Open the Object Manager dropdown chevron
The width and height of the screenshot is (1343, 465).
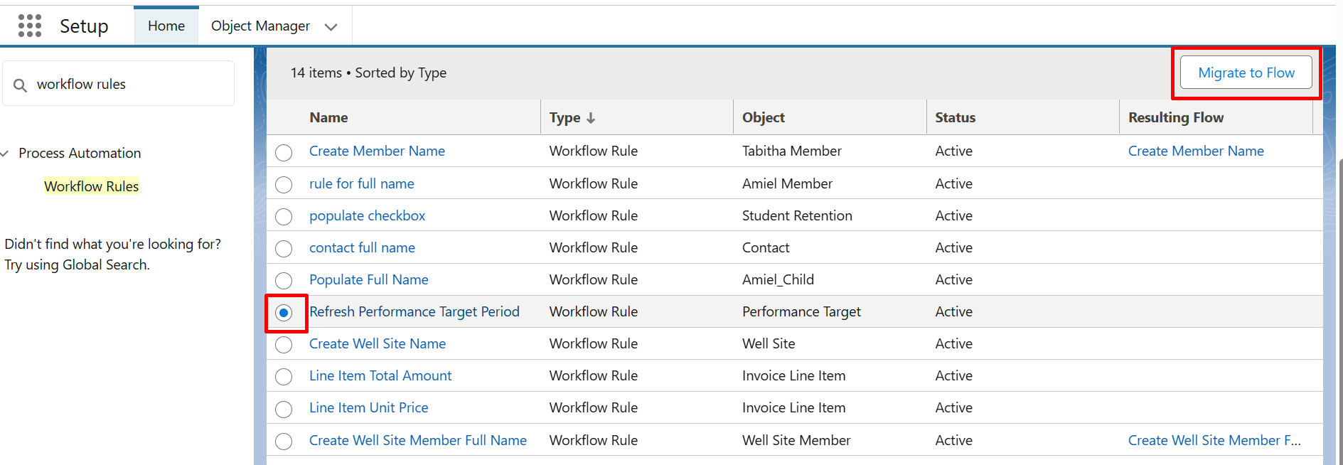pyautogui.click(x=331, y=27)
